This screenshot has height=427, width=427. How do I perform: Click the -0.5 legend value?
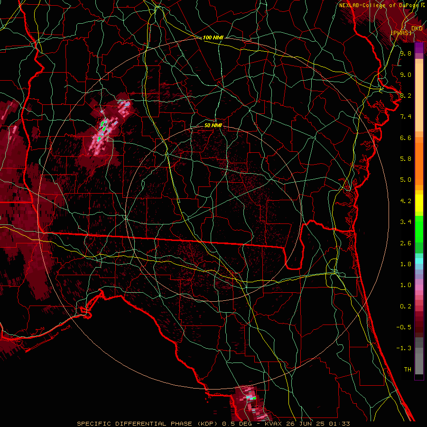point(404,327)
